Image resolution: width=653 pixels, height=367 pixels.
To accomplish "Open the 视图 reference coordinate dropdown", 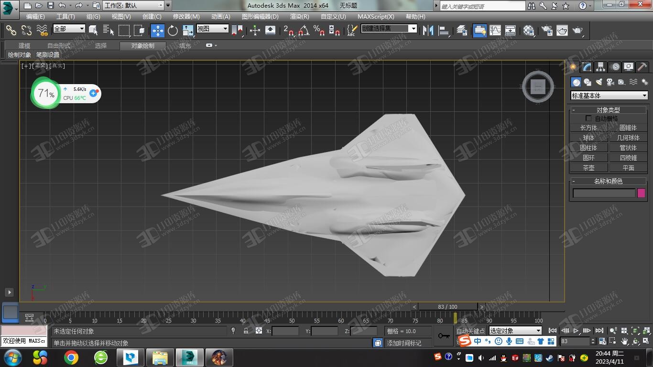I will point(212,29).
